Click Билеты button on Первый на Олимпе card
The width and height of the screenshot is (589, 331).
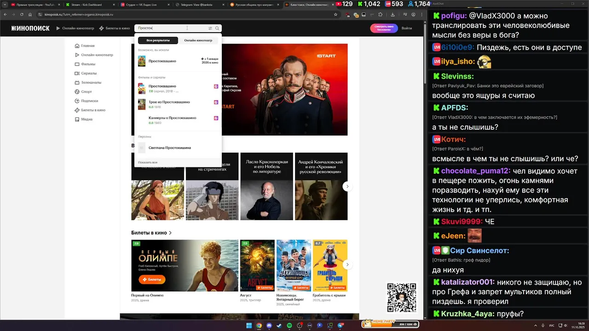point(152,280)
